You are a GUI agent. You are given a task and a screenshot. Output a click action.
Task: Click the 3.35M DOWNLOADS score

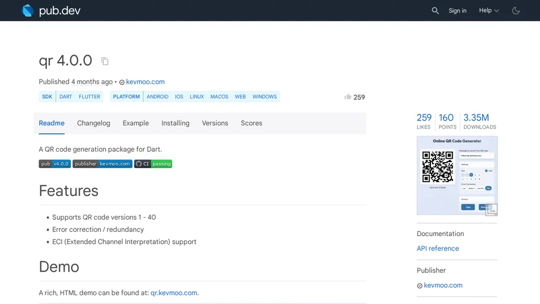(480, 121)
